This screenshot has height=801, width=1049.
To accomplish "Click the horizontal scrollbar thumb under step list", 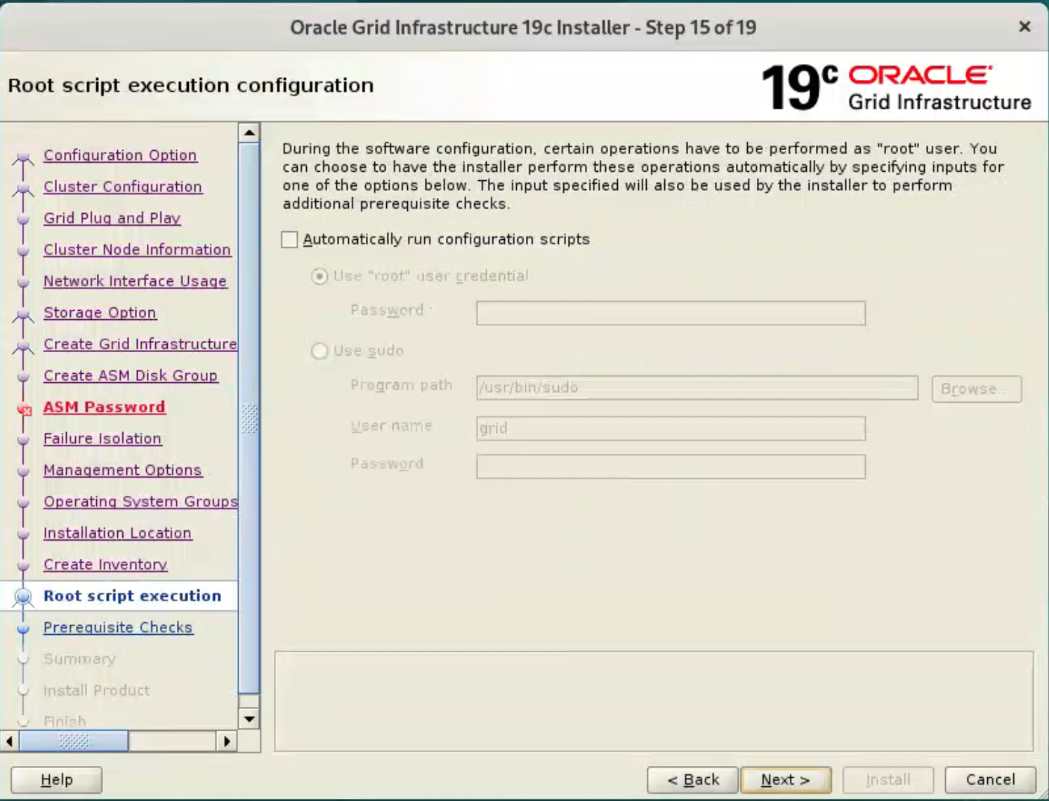I will click(74, 741).
